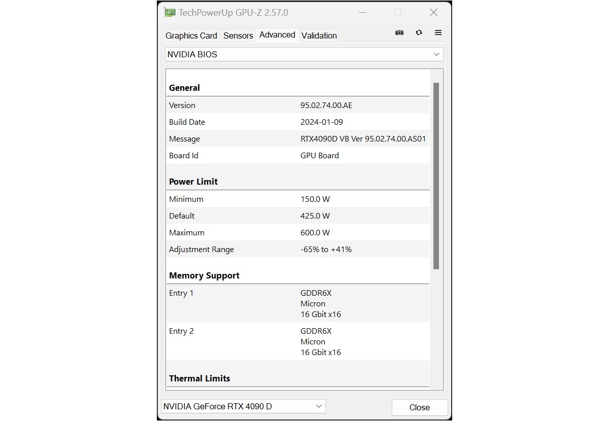Click the Build Date value 2024-01-09
Screen dimensions: 609x421
point(322,122)
